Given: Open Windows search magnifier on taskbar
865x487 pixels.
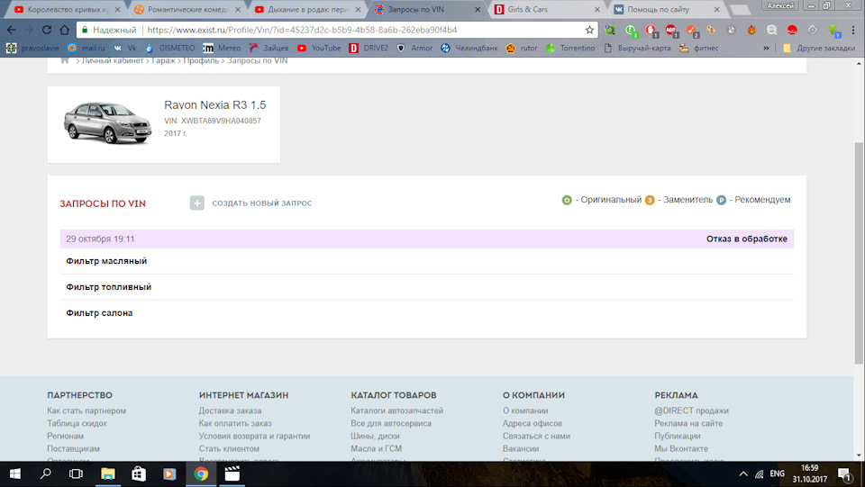Looking at the screenshot, I should click(x=46, y=473).
